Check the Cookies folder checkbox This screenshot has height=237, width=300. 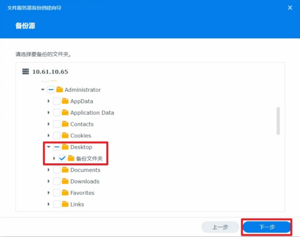click(x=57, y=135)
